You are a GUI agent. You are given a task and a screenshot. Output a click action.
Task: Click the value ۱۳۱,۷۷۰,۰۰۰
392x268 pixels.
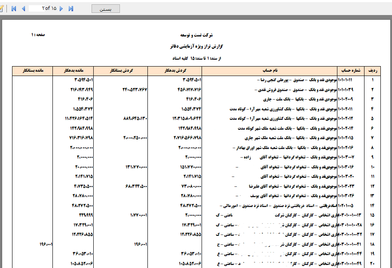(x=136, y=167)
